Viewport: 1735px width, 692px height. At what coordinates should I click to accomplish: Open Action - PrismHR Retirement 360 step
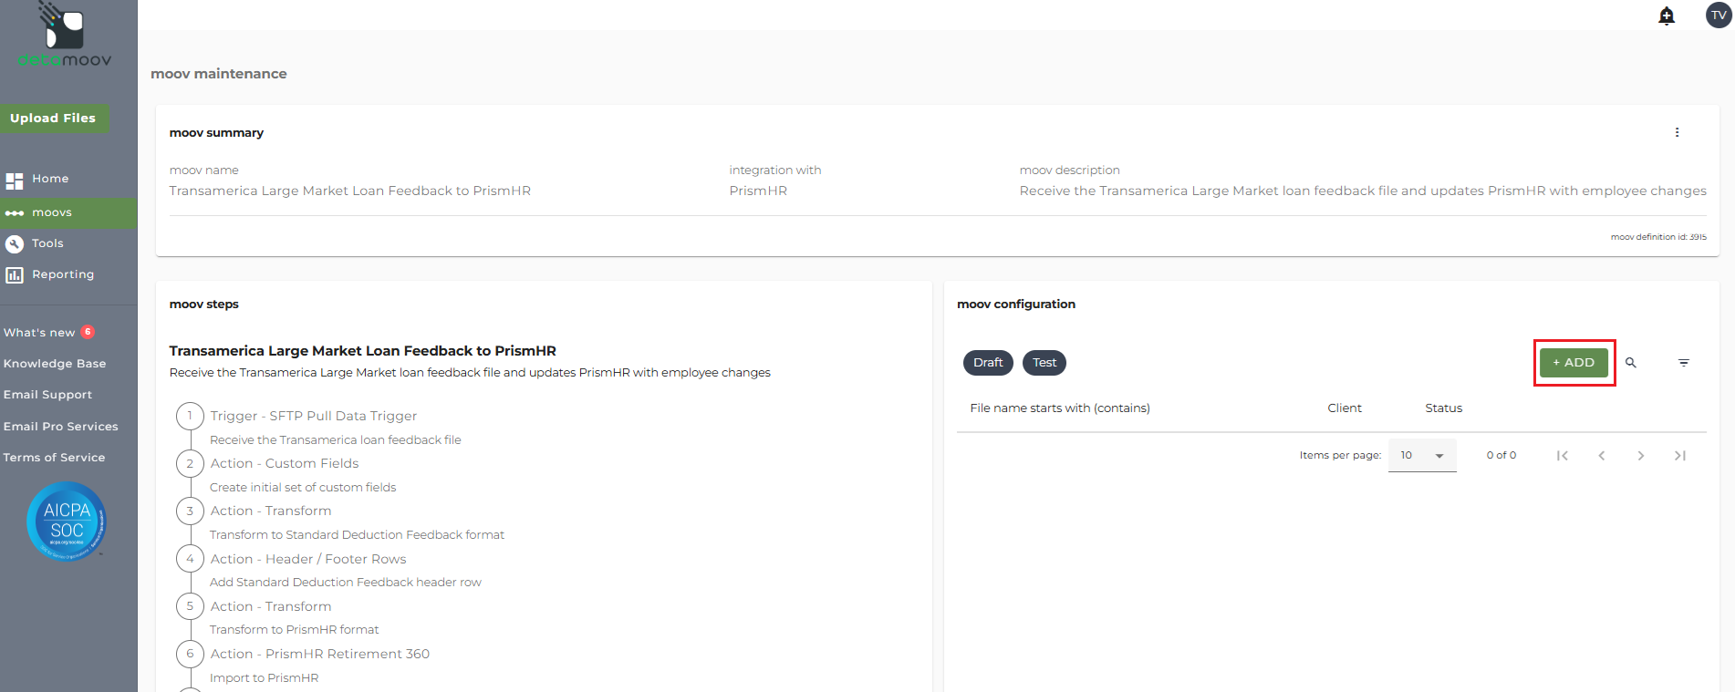[x=319, y=654]
